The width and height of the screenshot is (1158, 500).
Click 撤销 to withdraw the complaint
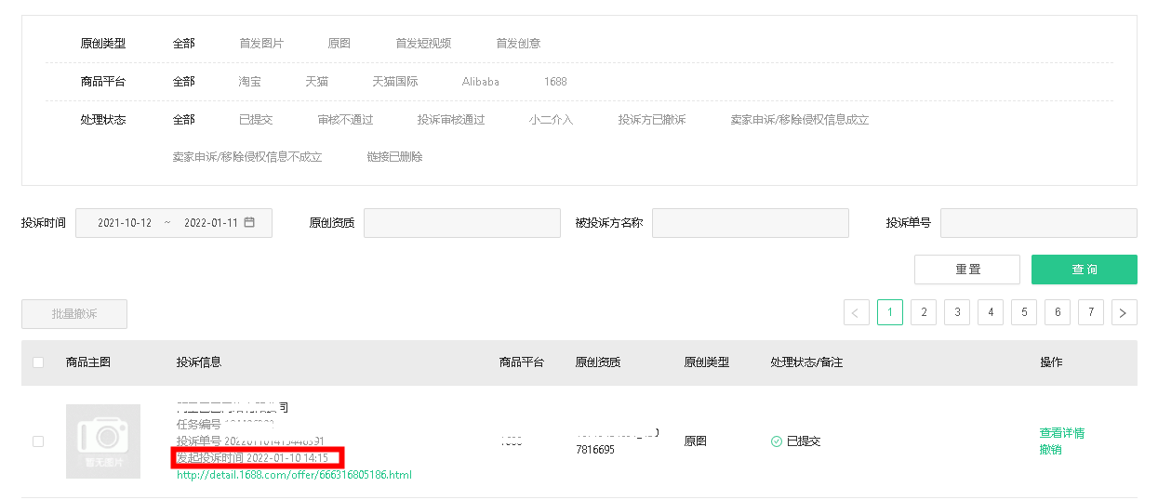(1050, 450)
